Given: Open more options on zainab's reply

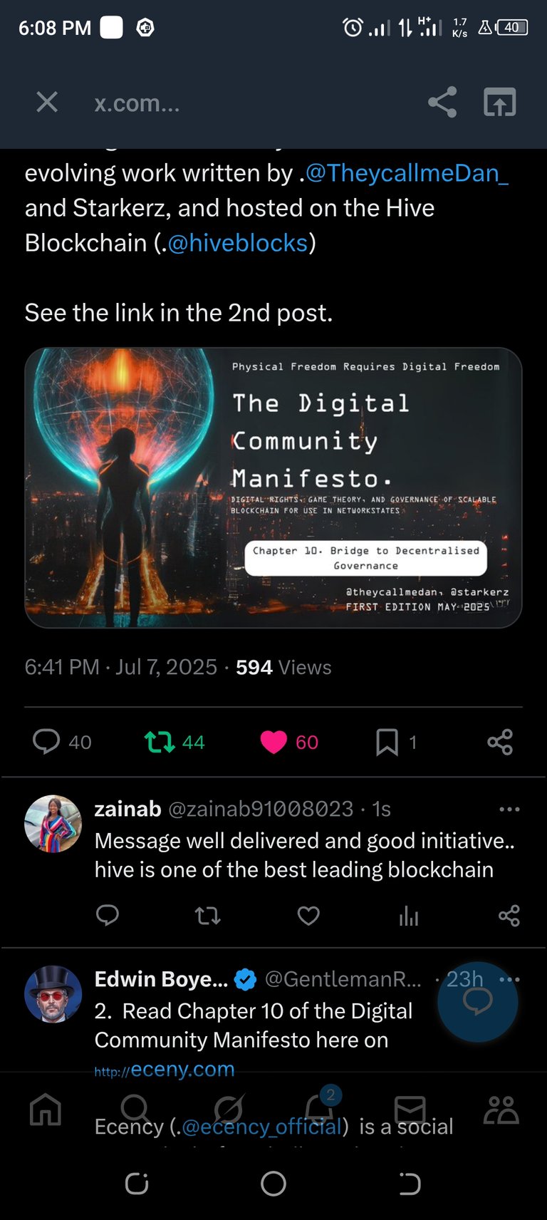Looking at the screenshot, I should coord(509,809).
